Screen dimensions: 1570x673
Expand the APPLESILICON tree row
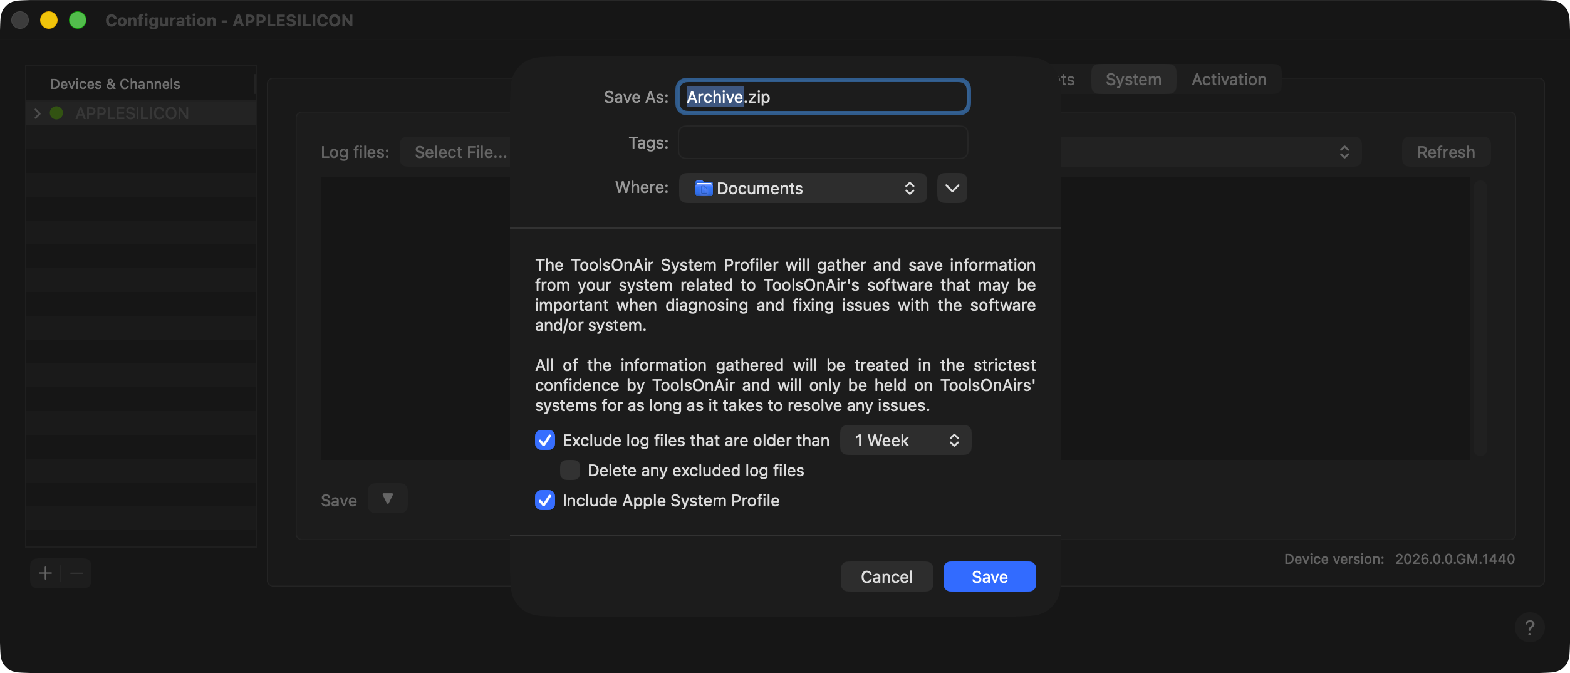tap(37, 113)
